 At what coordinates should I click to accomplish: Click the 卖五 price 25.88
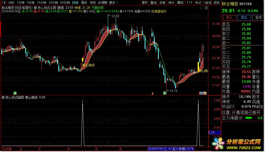pos(246,25)
